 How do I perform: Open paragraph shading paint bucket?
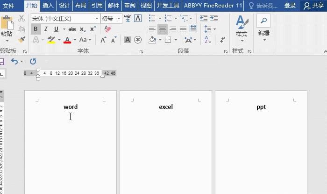point(152,40)
